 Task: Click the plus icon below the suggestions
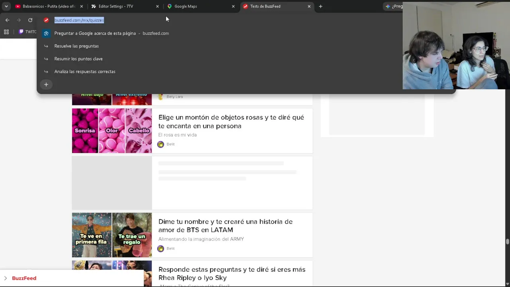coord(46,85)
